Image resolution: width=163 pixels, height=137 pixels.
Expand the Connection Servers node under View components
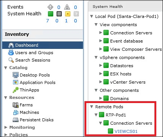tap(101, 32)
